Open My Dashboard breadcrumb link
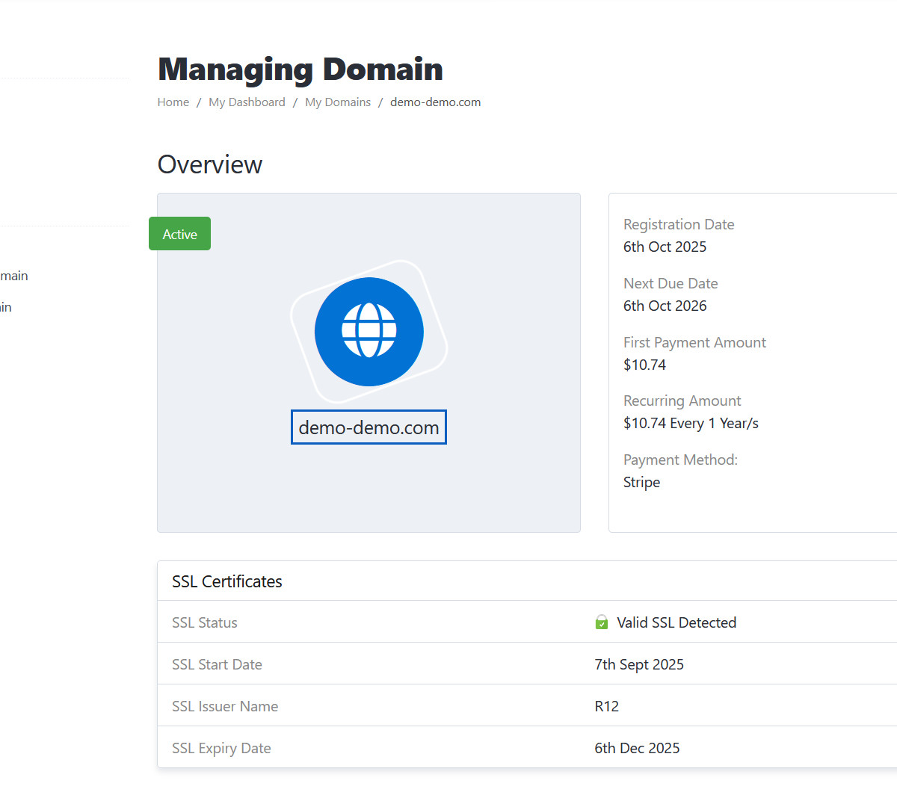This screenshot has width=897, height=807. [x=247, y=102]
